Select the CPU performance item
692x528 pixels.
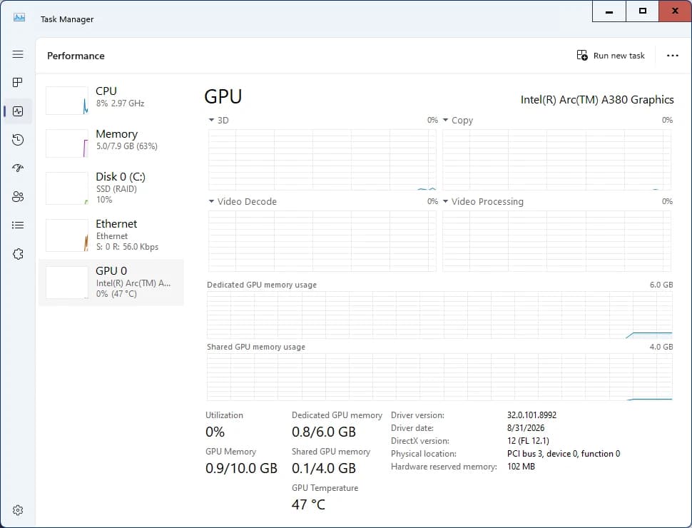pos(111,100)
